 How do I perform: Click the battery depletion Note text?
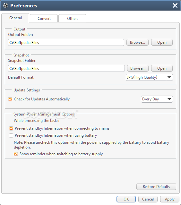coord(91,145)
